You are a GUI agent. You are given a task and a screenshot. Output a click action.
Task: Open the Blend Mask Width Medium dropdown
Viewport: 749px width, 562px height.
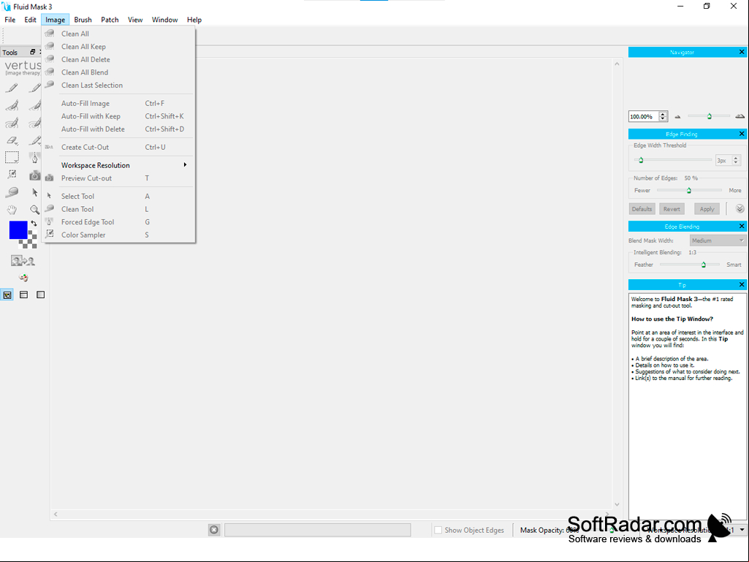(718, 240)
